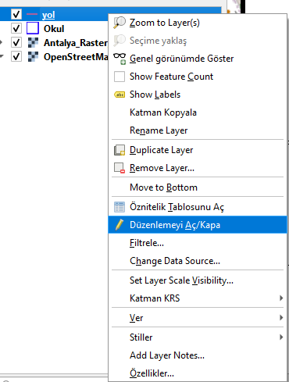Open the Ver menu entry

198,318
